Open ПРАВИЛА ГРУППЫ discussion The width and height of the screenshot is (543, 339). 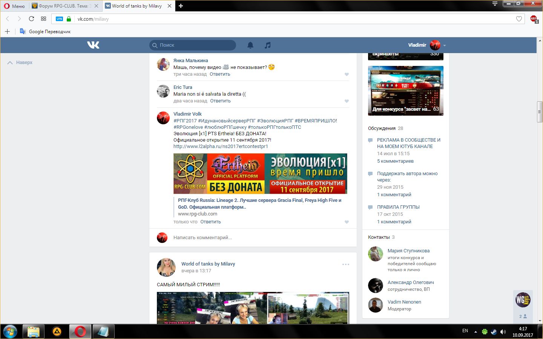coord(398,207)
